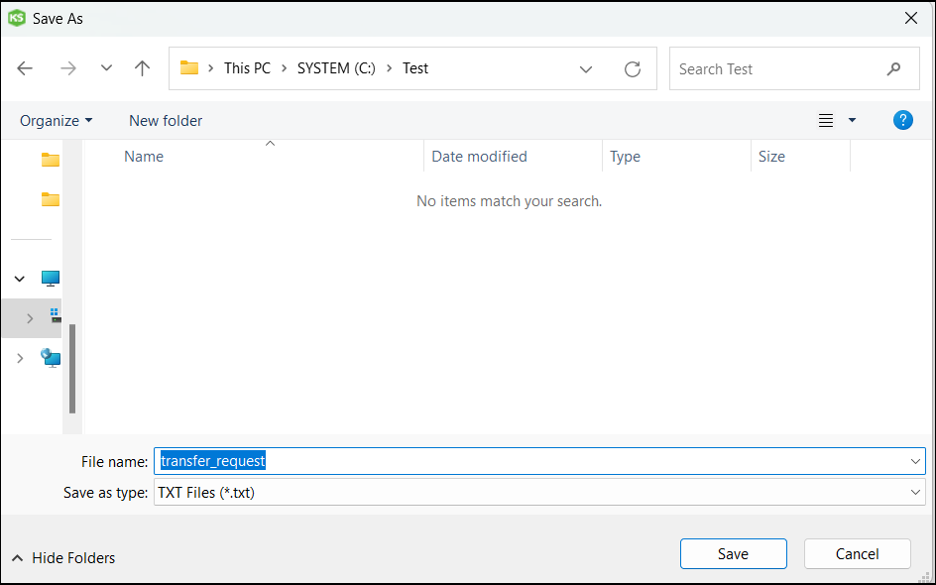Collapse the This PC tree node

coord(20,279)
